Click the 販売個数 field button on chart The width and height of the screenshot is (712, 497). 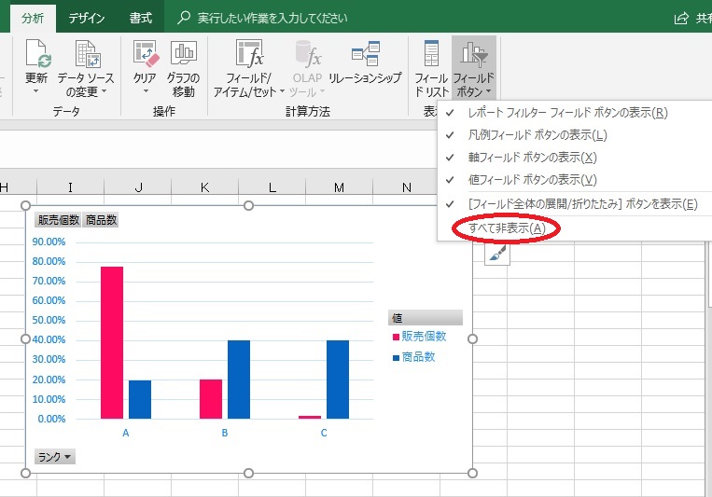pyautogui.click(x=57, y=221)
